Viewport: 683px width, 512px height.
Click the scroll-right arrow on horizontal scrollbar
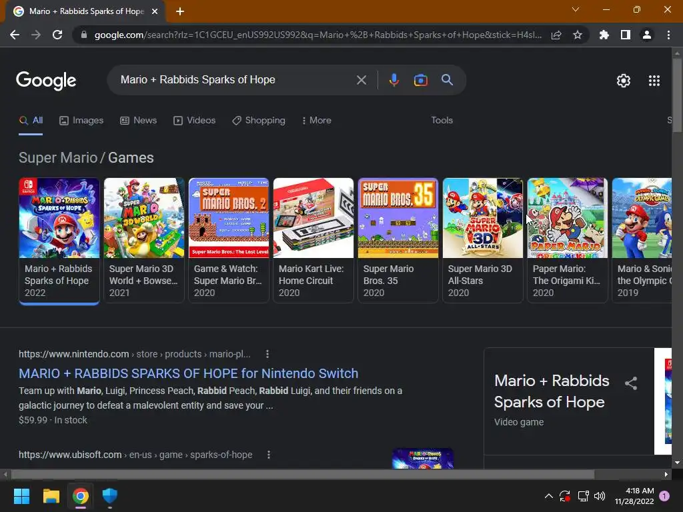666,474
